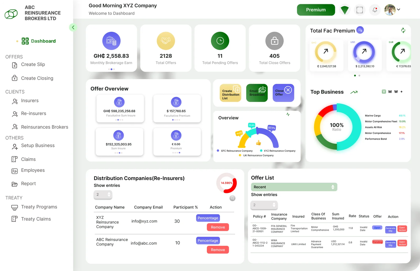This screenshot has width=420, height=271.
Task: Click Generate Slip for FFA General Insurance
Action: [390, 229]
